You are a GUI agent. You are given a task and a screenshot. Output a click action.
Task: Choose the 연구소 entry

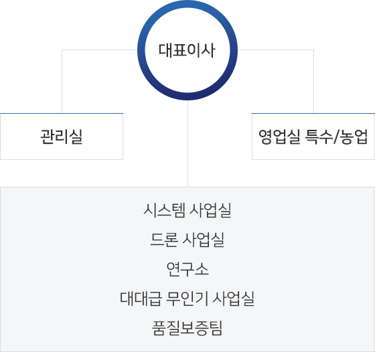click(x=187, y=269)
